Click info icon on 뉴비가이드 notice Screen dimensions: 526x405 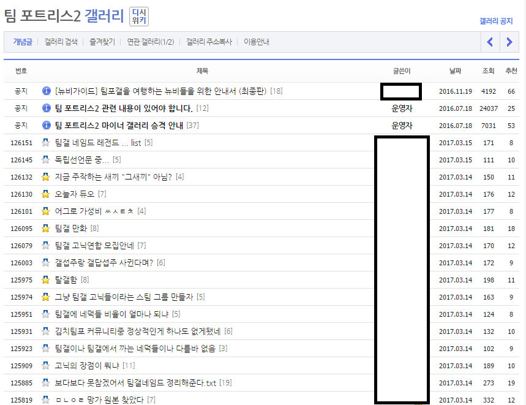(x=46, y=91)
